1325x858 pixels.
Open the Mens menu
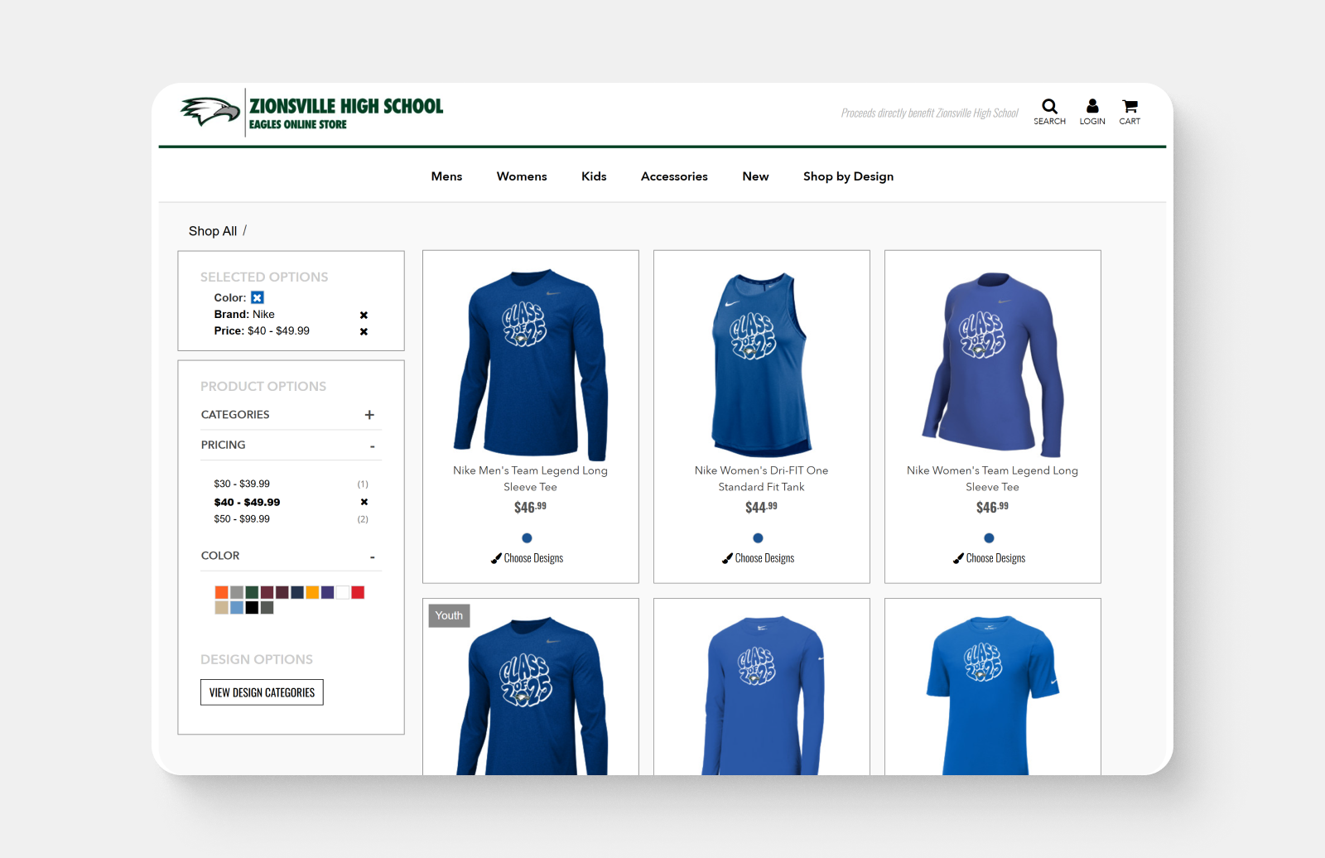coord(446,176)
